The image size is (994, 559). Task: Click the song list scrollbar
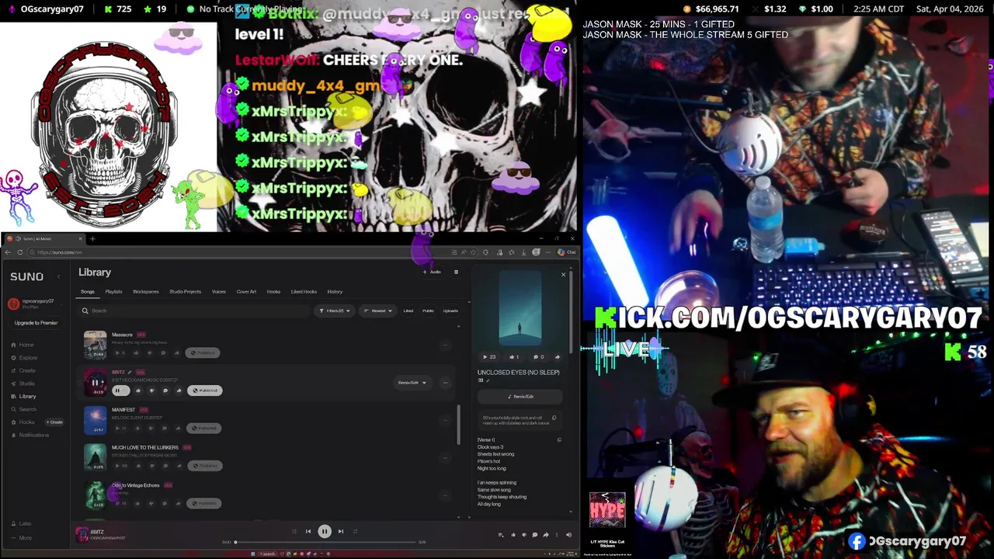coord(458,425)
